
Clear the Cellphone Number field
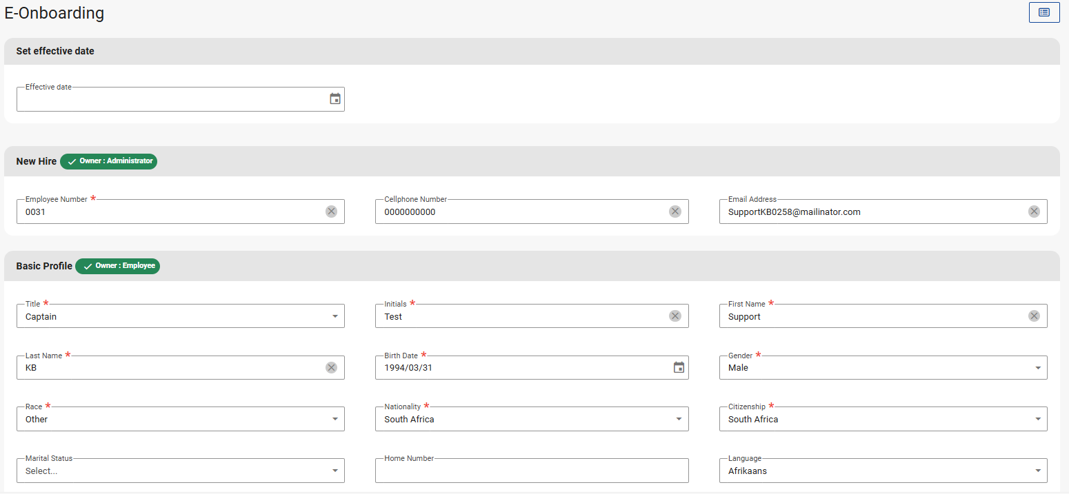pos(675,212)
